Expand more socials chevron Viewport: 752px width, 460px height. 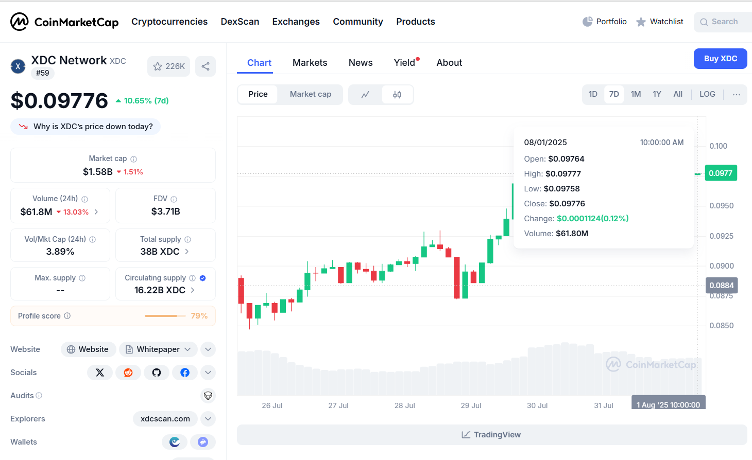coord(208,373)
